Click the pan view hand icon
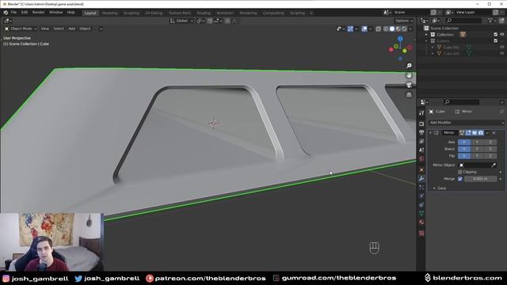 point(409,75)
